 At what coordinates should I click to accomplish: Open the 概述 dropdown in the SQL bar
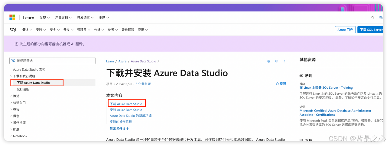(27, 30)
